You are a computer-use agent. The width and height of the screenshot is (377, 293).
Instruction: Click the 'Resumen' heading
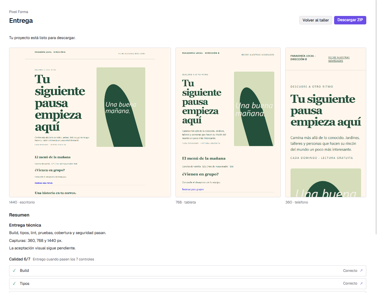pyautogui.click(x=19, y=215)
